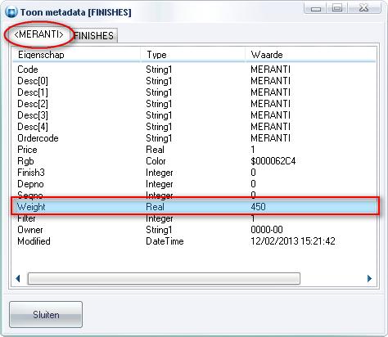Viewport: 388px width, 337px height.
Task: Click the Sluiten button
Action: pos(46,315)
